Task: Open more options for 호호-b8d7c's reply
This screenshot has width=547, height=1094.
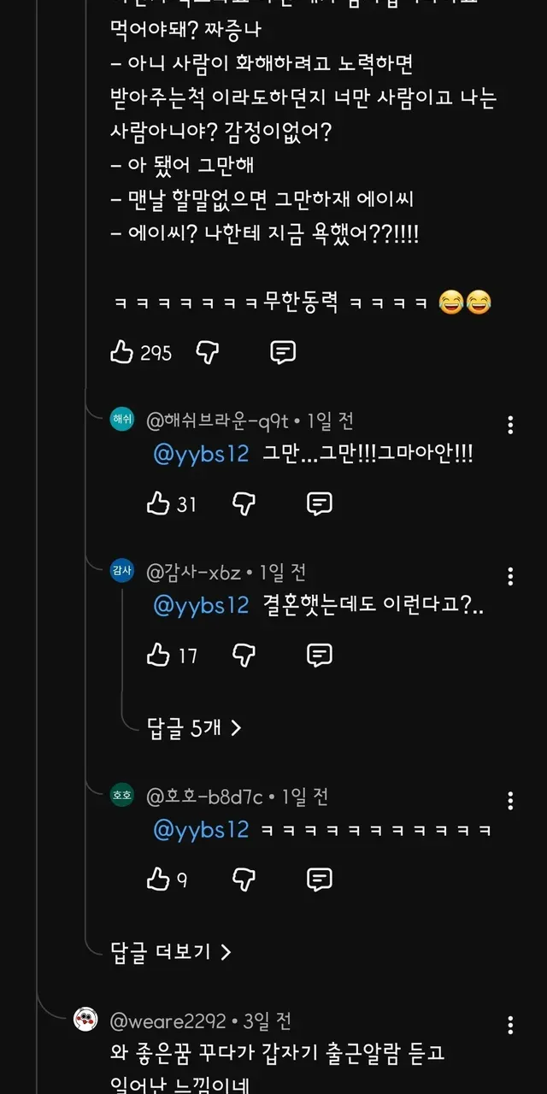Action: 510,801
